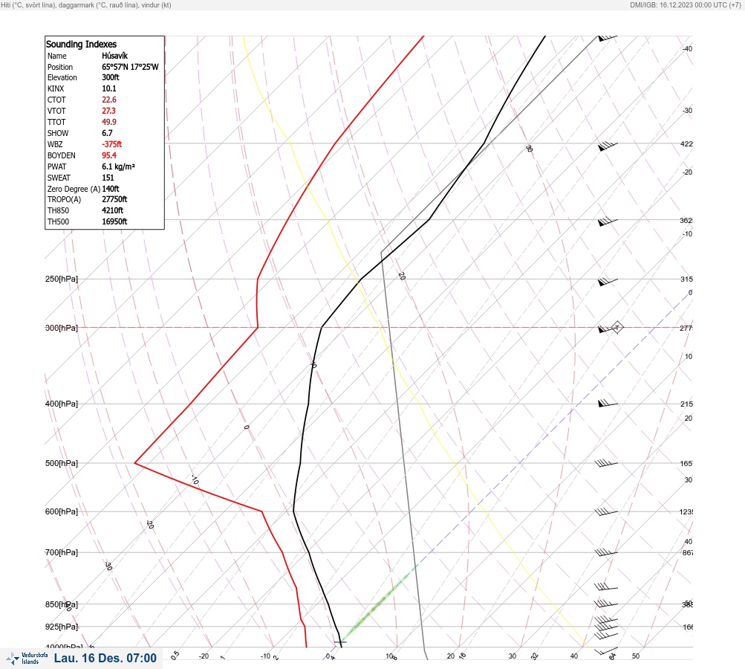745x669 pixels.
Task: Click the PWAT value 6.1 kg/m²
Action: click(x=118, y=167)
